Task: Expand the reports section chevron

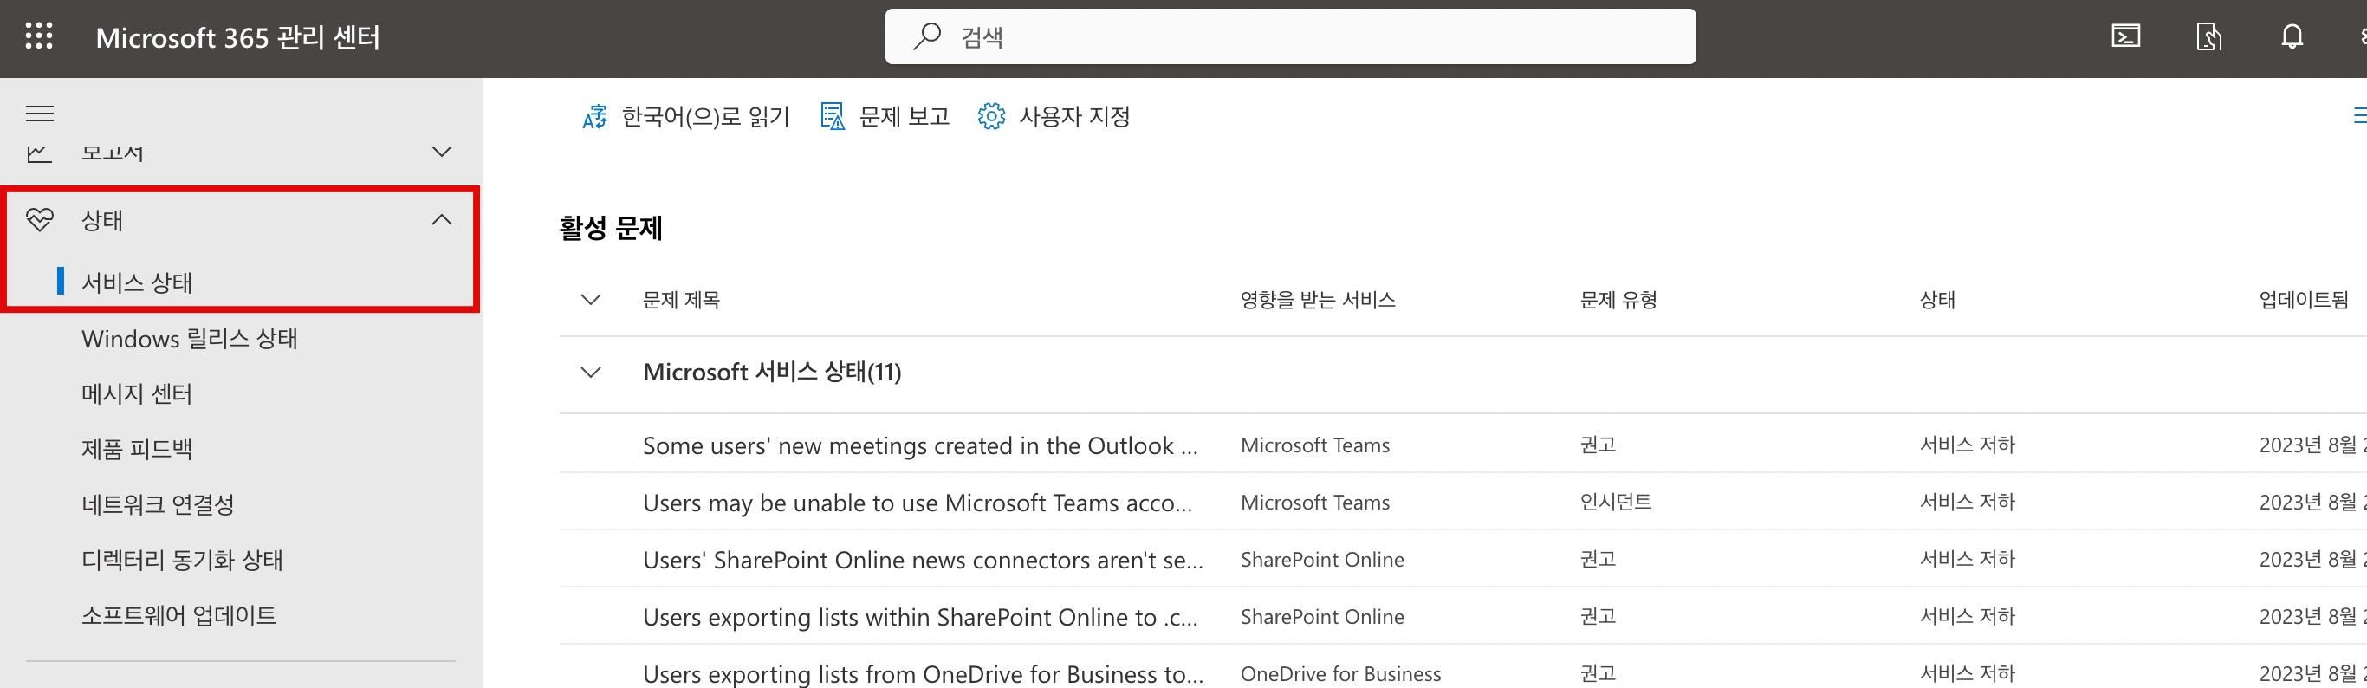Action: [442, 153]
